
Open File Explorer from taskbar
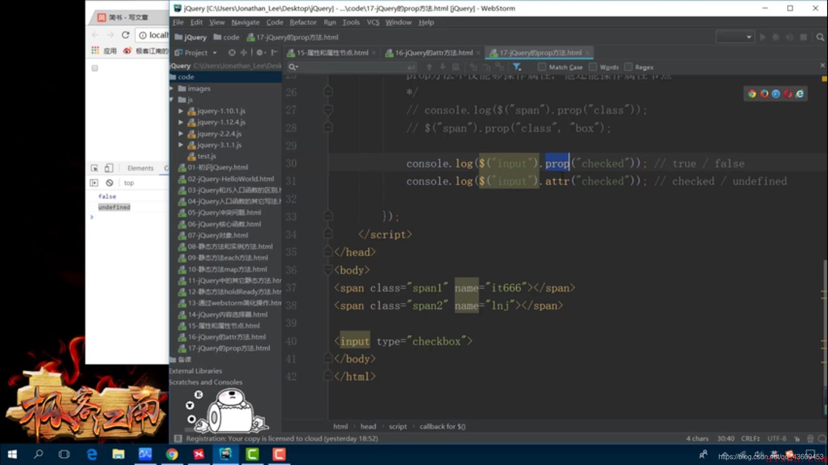tap(118, 454)
